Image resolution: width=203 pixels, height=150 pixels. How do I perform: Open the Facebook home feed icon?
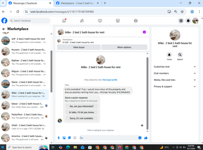[64, 21]
